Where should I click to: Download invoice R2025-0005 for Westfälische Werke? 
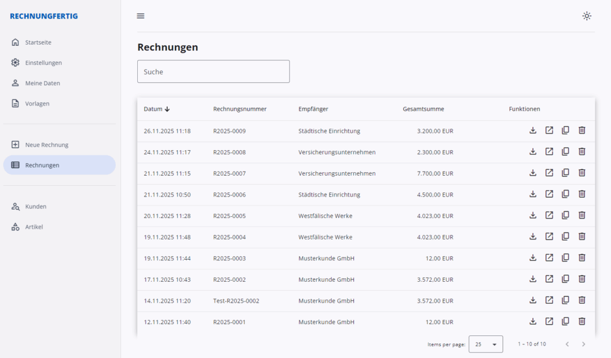coord(533,216)
